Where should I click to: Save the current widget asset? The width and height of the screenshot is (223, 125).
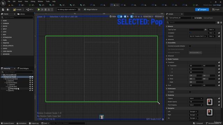click(x=3, y=9)
